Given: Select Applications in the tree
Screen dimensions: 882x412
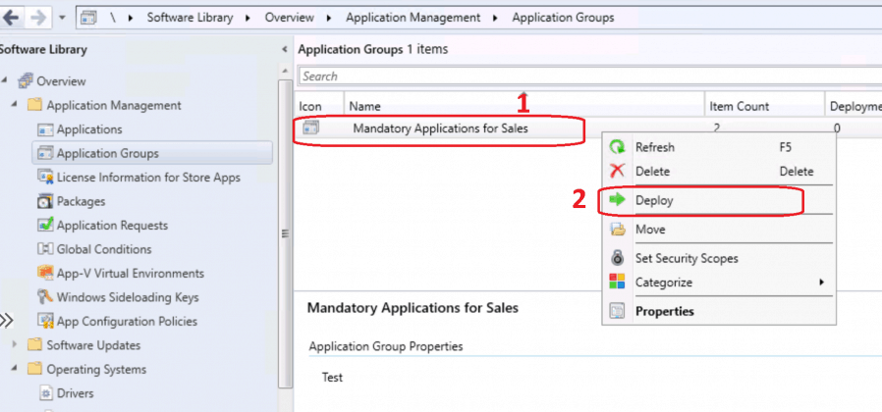Looking at the screenshot, I should (89, 129).
